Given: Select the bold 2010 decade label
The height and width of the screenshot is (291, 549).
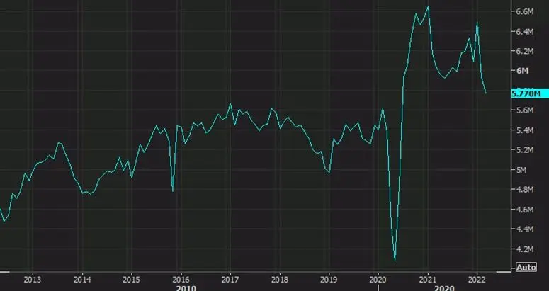Looking at the screenshot, I should (186, 287).
